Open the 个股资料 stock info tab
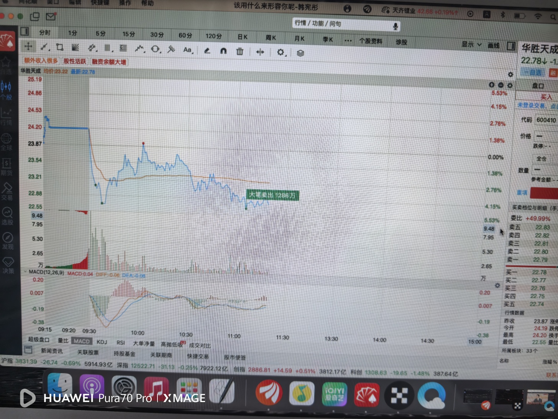The height and width of the screenshot is (419, 558). 371,41
